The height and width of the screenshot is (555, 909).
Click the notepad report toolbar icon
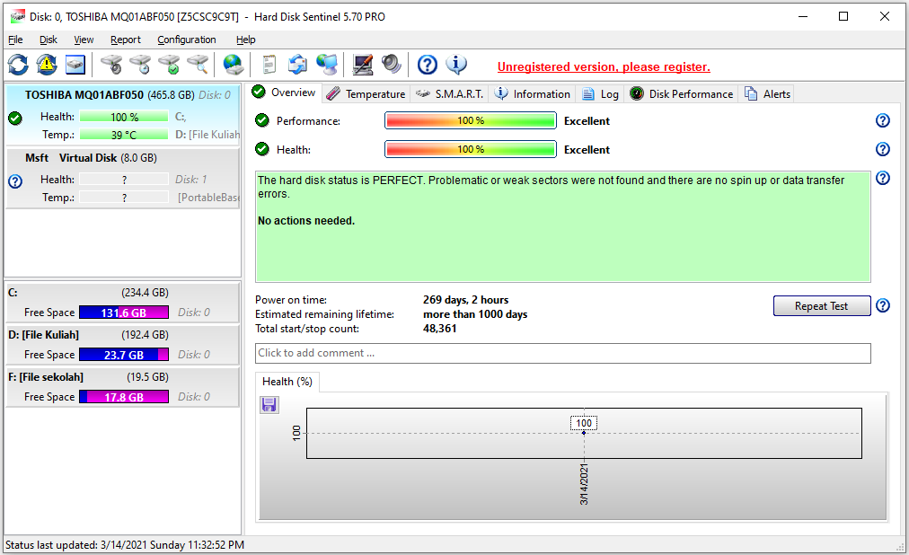[x=269, y=65]
